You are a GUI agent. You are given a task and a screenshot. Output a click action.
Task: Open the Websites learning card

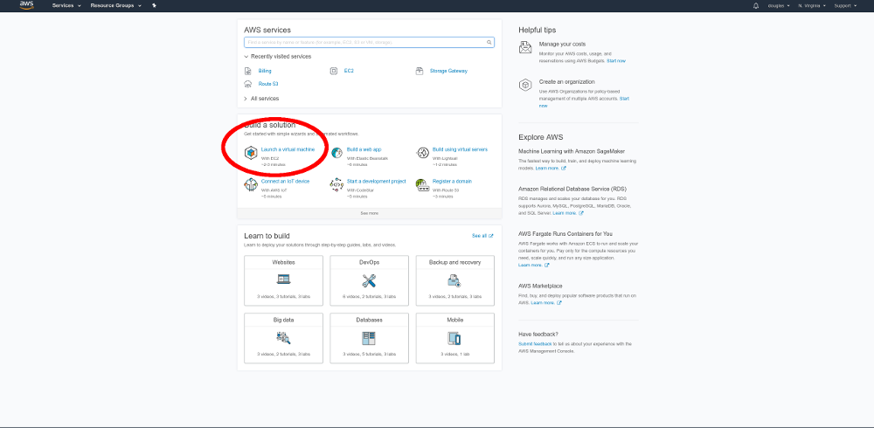click(283, 281)
